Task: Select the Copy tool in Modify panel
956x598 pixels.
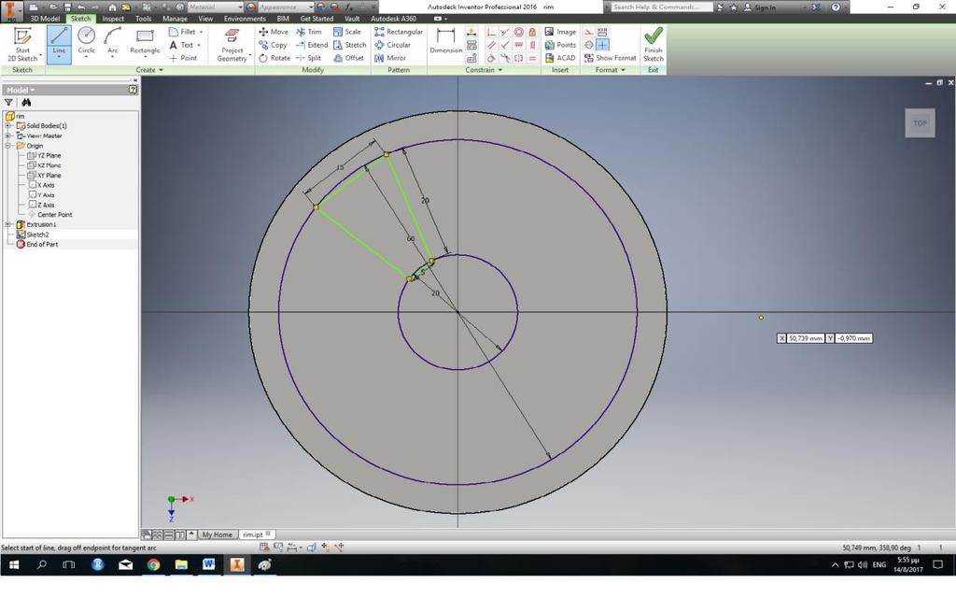Action: [273, 45]
